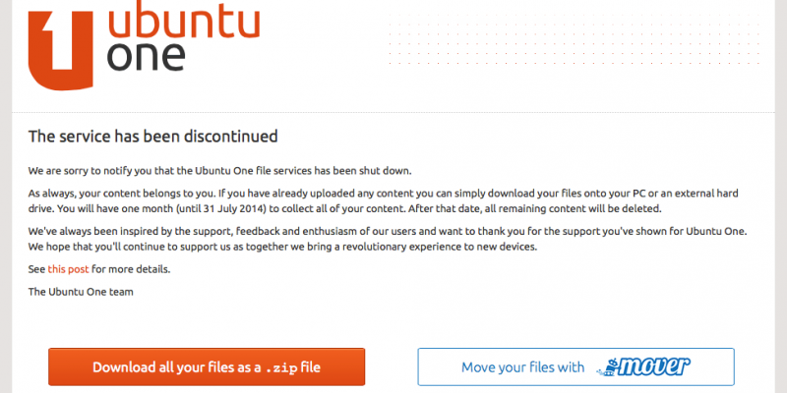The image size is (787, 393).
Task: Click the heading "The service has been discontinued"
Action: [x=153, y=136]
